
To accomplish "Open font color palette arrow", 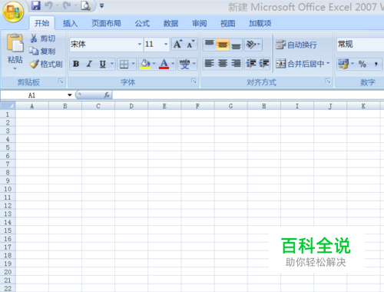I will point(173,64).
